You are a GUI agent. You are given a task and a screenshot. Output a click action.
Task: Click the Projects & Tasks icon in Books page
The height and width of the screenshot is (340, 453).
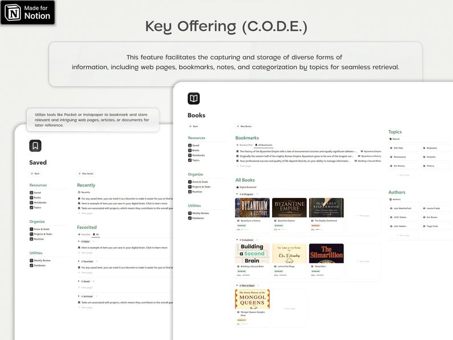click(190, 187)
